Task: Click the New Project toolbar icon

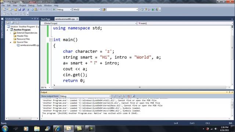Action: (x=4, y=10)
